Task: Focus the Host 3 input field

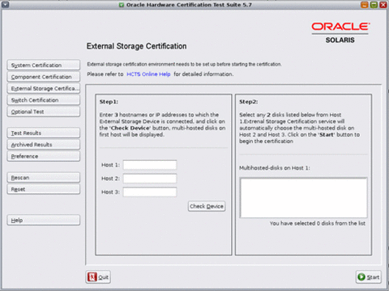Action: 150,192
